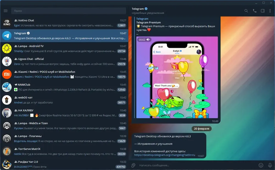Start a call with the phone icon

coord(255,11)
